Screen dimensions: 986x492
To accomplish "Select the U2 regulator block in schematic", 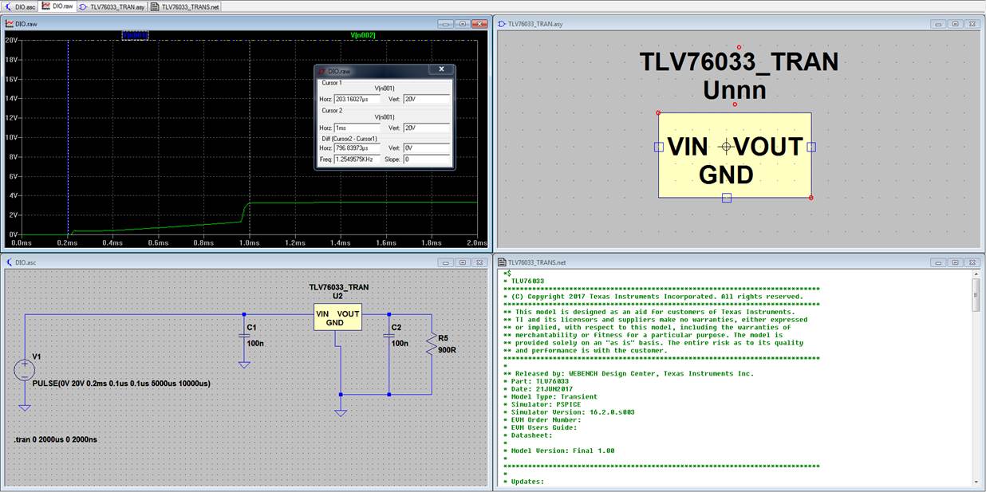I will 338,318.
